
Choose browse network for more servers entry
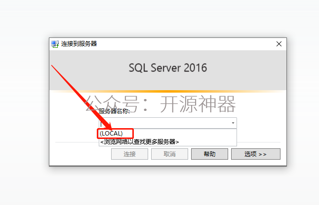[x=167, y=141]
